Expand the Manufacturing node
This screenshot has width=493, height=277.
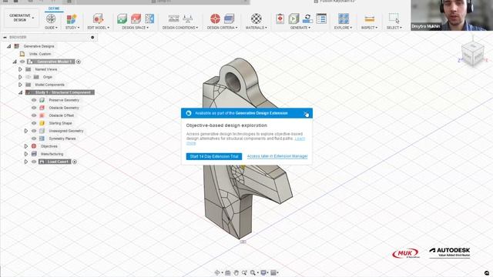pos(26,154)
